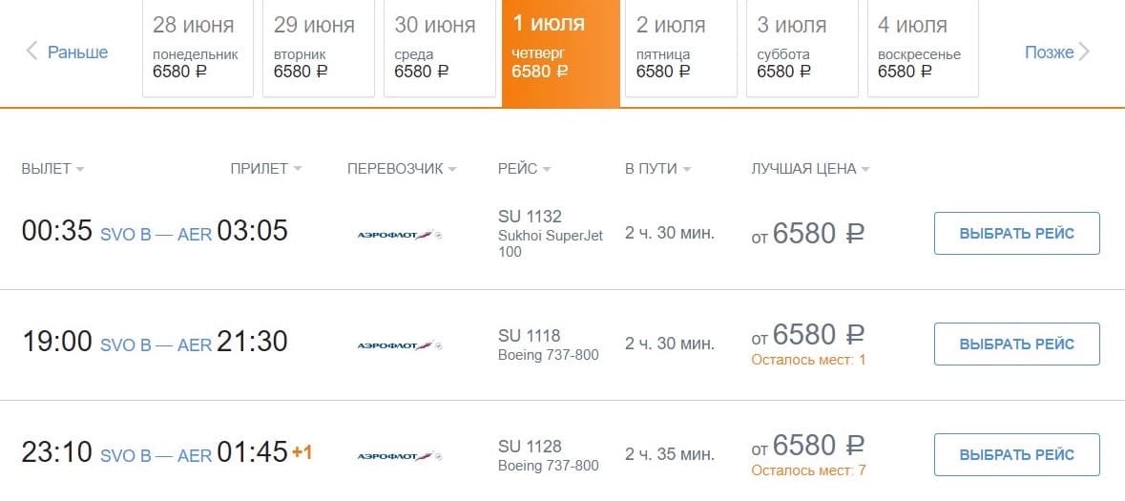Open the 4 июля воскресенье date tab
The width and height of the screenshot is (1125, 501).
pos(922,48)
